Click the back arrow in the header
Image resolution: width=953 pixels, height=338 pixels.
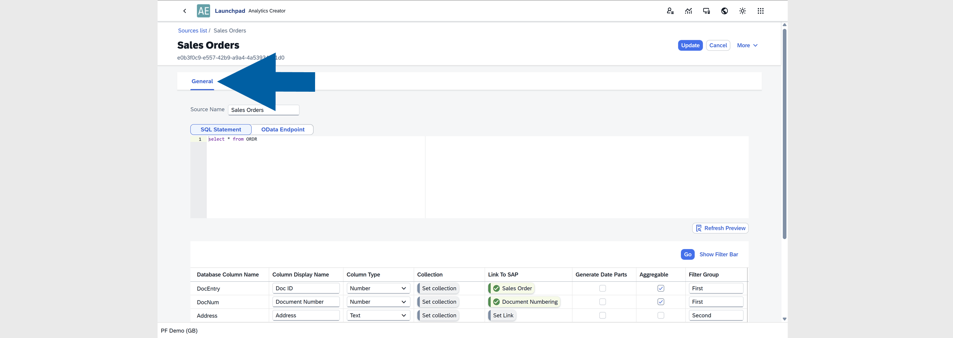[x=185, y=11]
